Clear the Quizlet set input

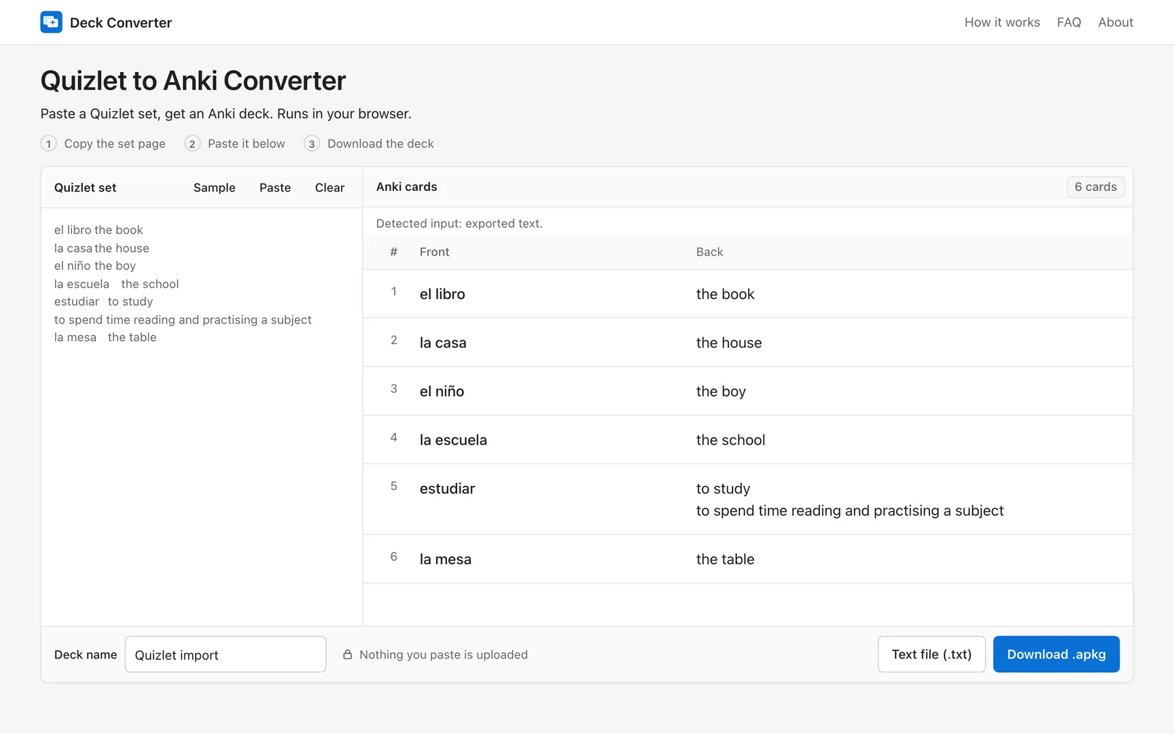pos(330,188)
